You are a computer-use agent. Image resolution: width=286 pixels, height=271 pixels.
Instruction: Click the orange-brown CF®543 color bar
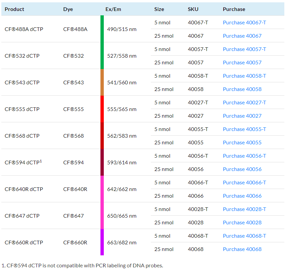pos(102,82)
